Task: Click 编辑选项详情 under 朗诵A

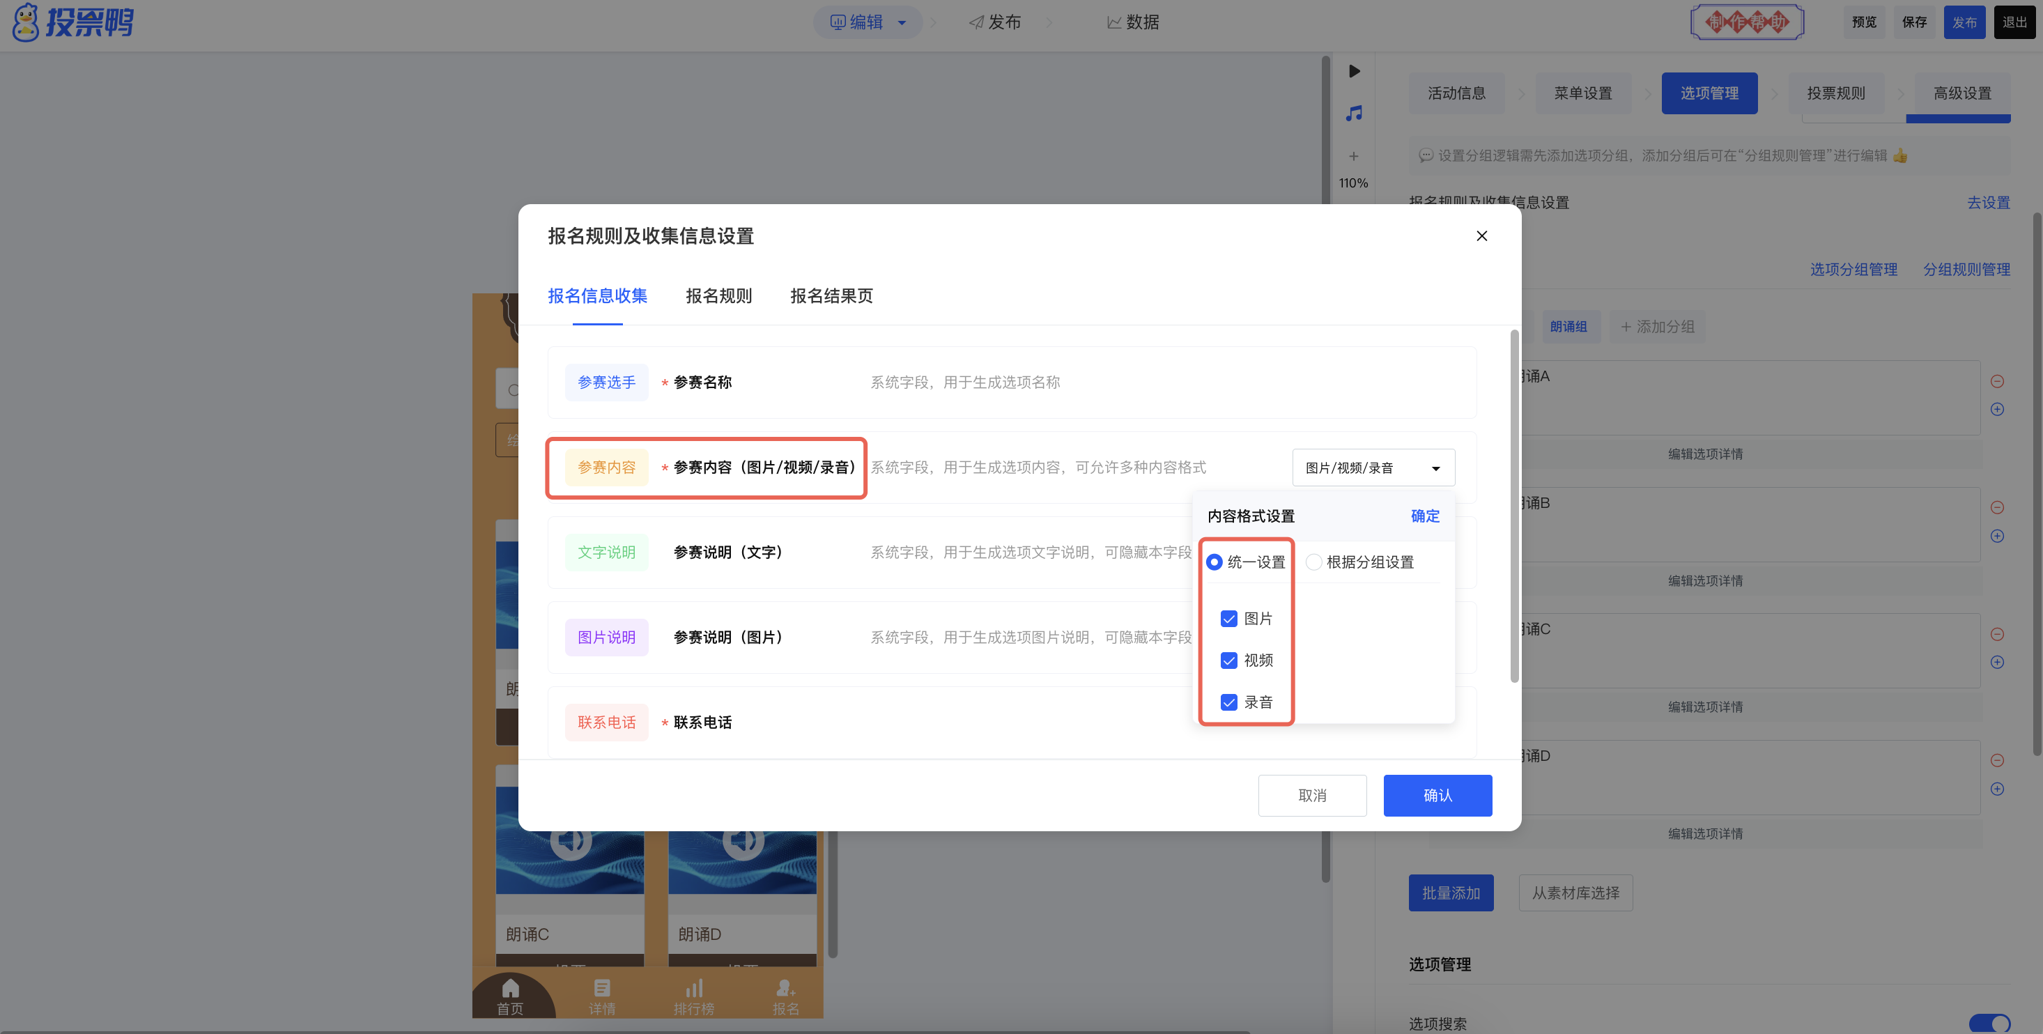Action: click(1705, 454)
